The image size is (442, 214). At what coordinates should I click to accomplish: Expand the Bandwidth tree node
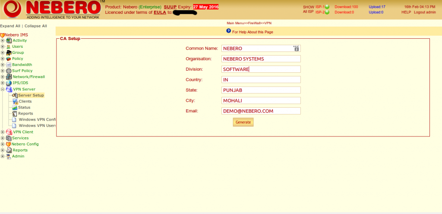(3, 65)
